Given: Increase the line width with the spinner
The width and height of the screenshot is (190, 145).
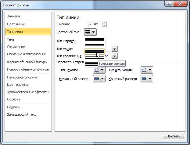Looking at the screenshot, I should (x=104, y=23).
